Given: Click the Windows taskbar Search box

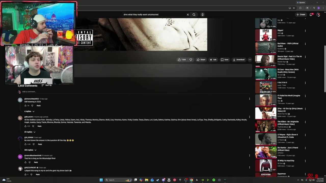Looking at the screenshot, I should (118, 180).
